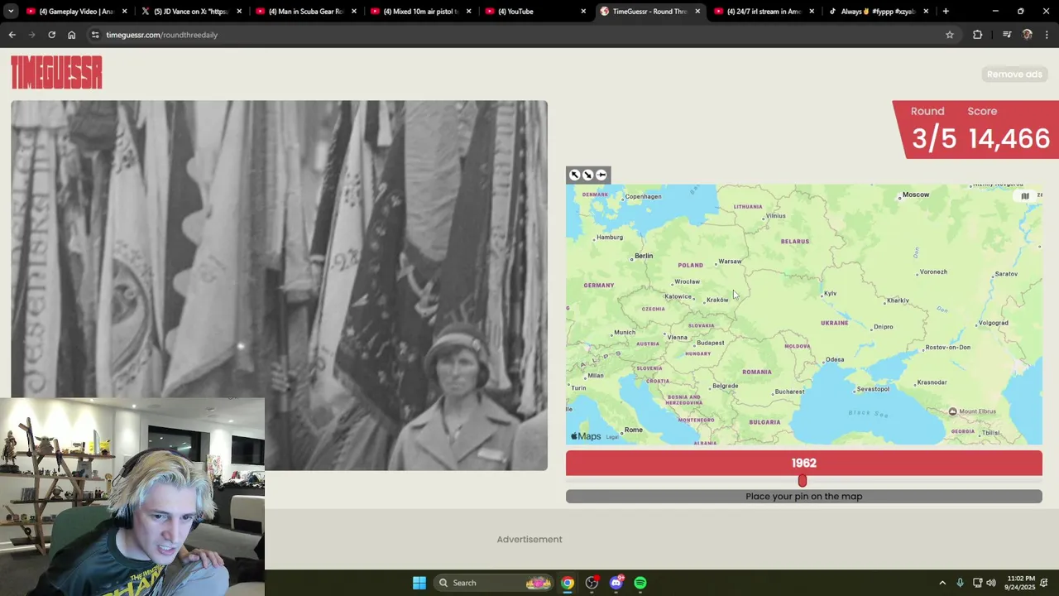
Task: Click the Round 3/5 indicator
Action: [x=934, y=129]
